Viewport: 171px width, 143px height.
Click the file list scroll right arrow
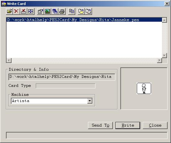click(x=159, y=60)
